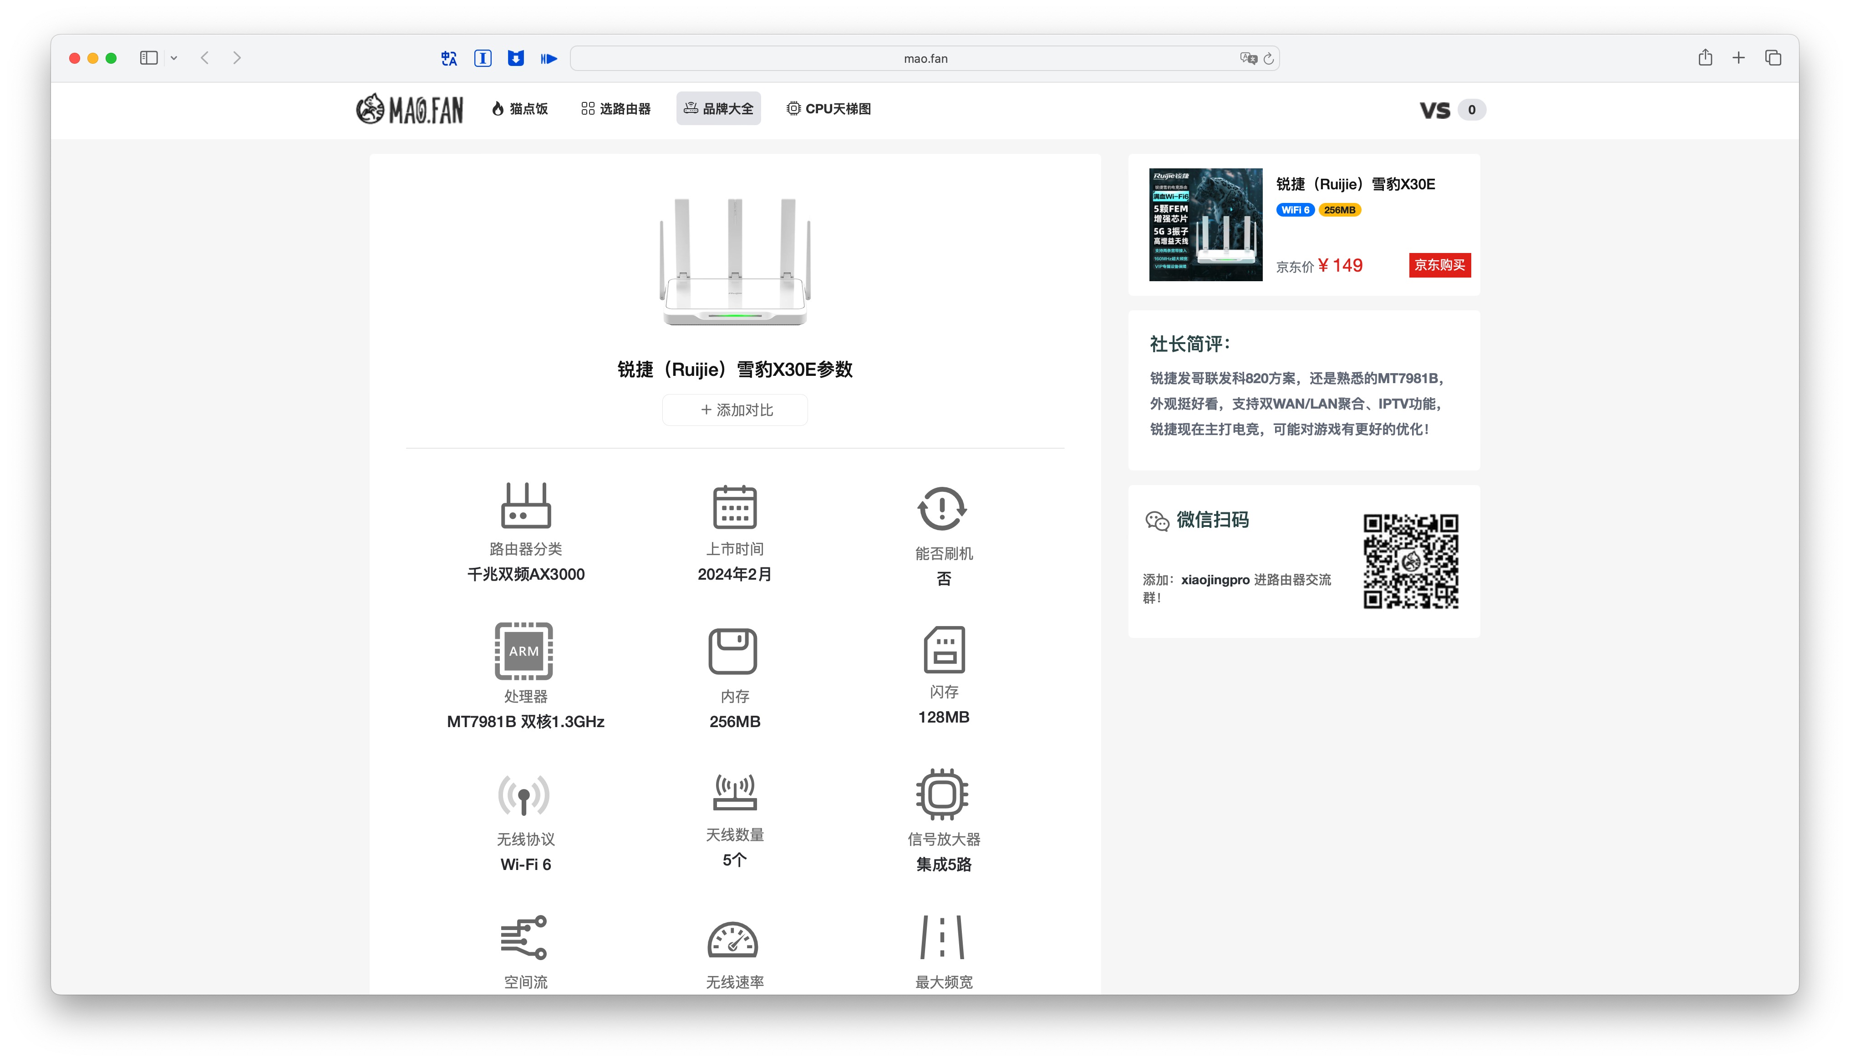Open the 雪豹X30E product thumbnail
The width and height of the screenshot is (1850, 1062).
tap(1206, 225)
